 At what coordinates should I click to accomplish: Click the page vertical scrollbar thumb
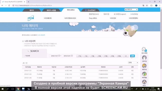click(161, 39)
